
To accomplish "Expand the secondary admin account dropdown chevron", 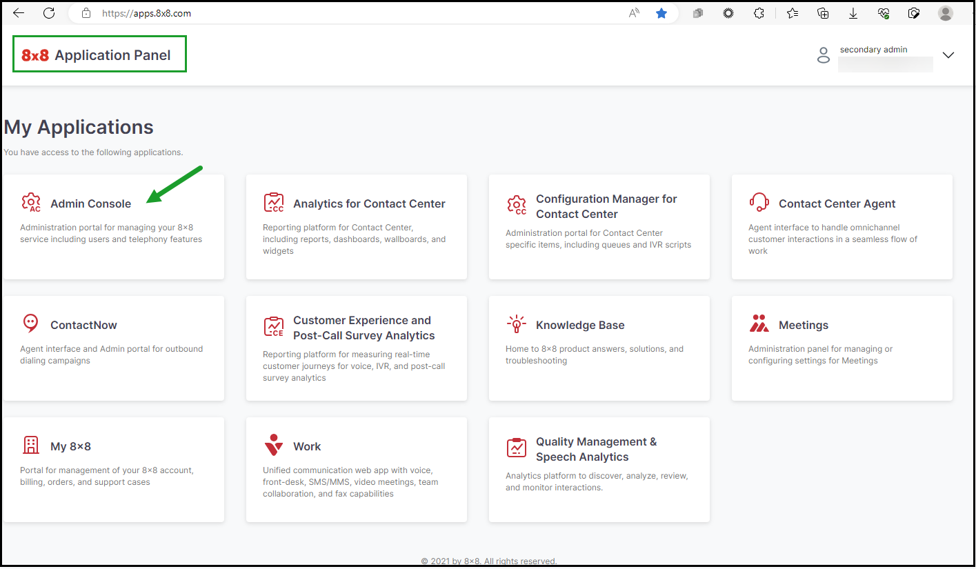I will pyautogui.click(x=948, y=55).
